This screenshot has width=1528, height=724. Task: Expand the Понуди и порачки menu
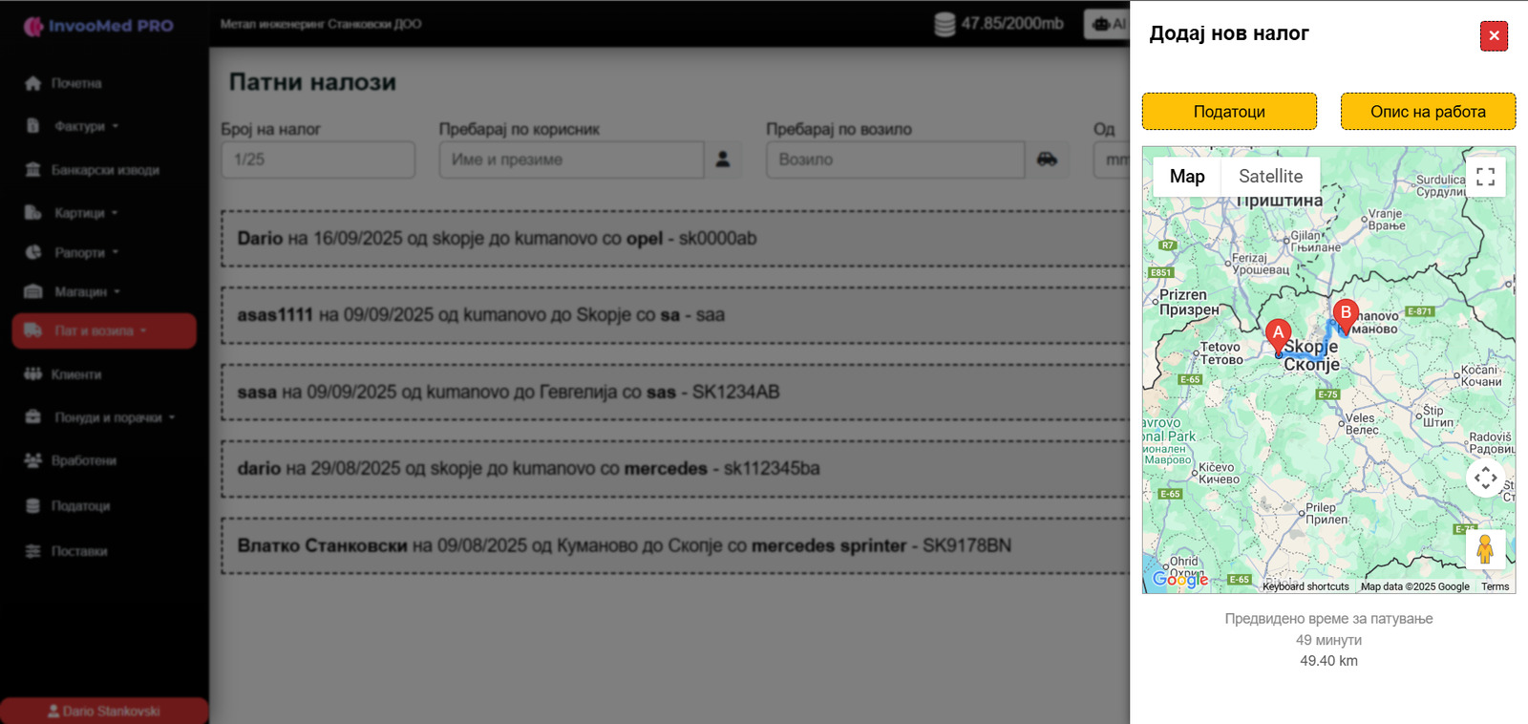(114, 417)
